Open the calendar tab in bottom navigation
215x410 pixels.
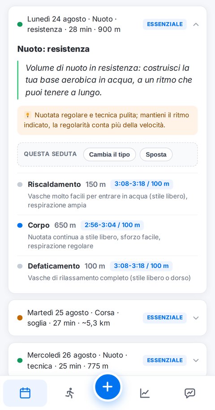click(x=25, y=393)
